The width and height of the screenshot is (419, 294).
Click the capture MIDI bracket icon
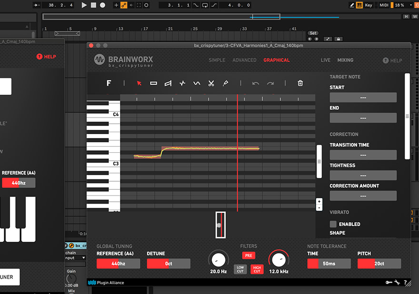pyautogui.click(x=139, y=5)
